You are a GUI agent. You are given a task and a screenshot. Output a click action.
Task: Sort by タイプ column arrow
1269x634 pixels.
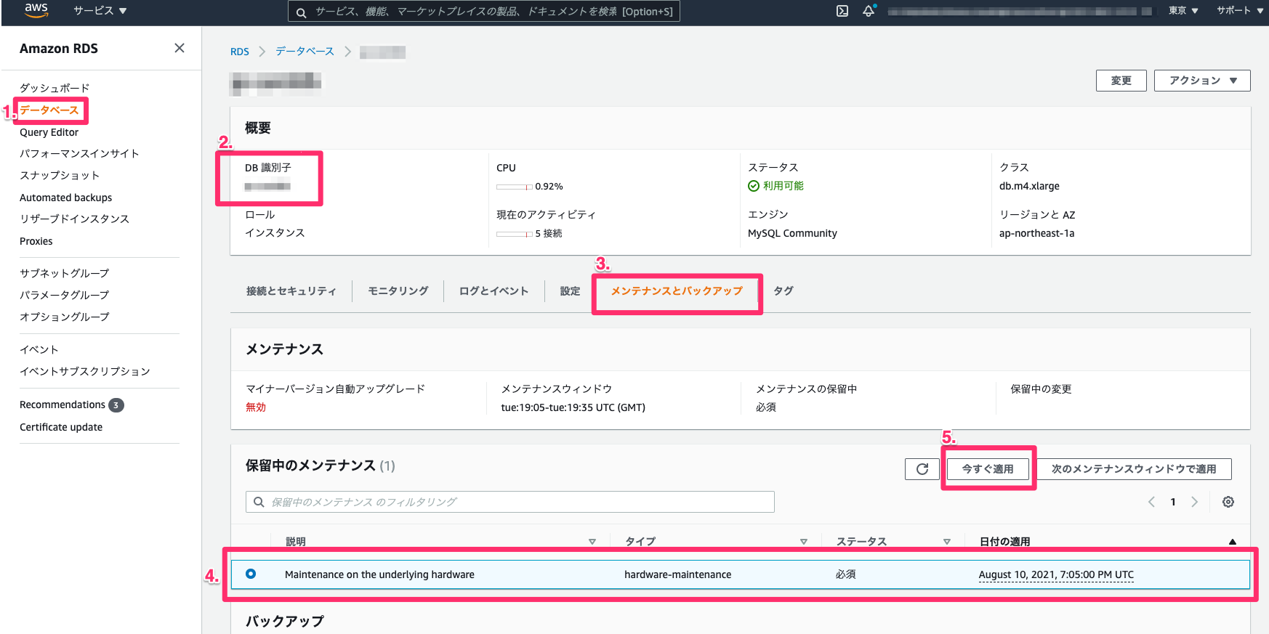(804, 542)
